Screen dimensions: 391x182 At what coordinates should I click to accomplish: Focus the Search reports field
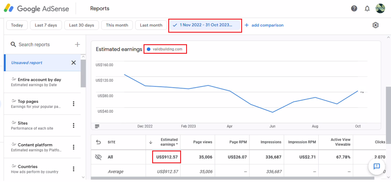(x=34, y=45)
